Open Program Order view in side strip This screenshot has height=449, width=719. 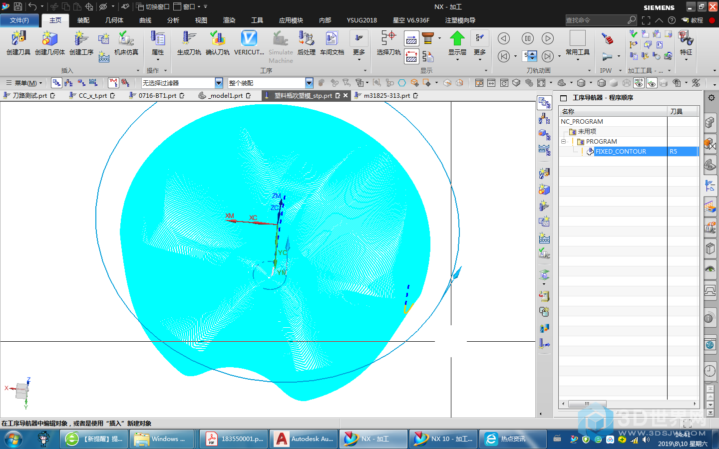tap(544, 103)
